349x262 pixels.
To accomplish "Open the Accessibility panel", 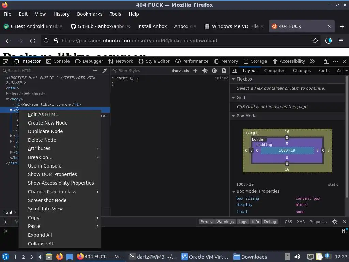I will pos(289,61).
